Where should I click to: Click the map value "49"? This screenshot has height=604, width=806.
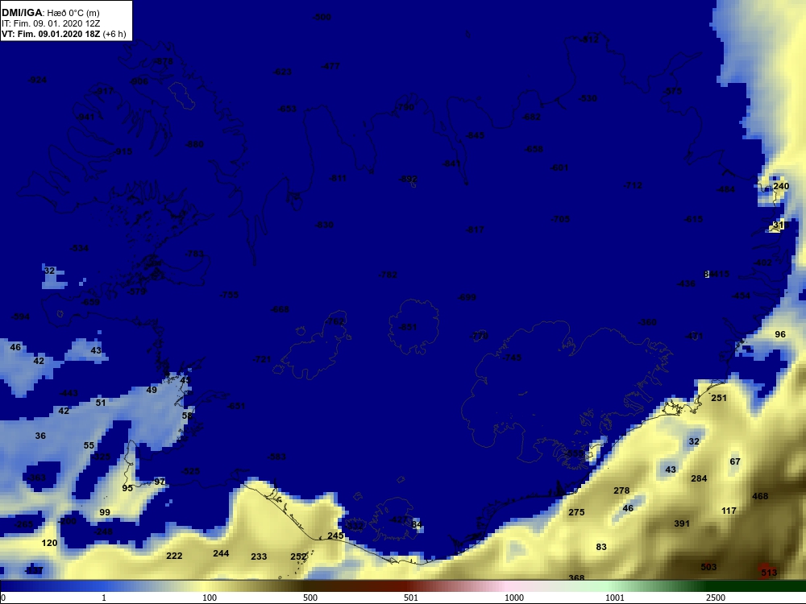[152, 390]
